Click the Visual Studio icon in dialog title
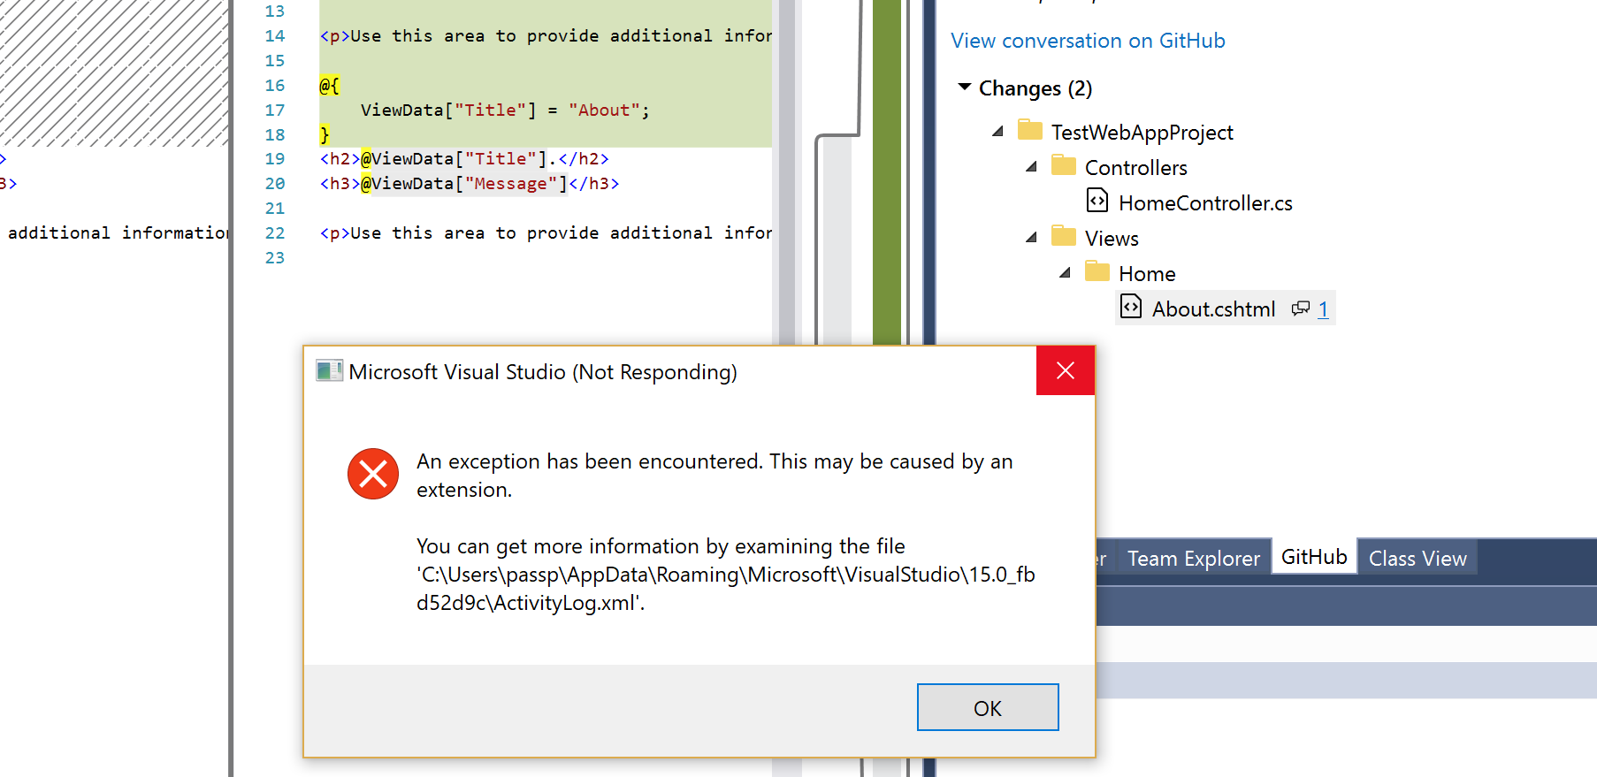Screen dimensions: 1597x777 (329, 370)
